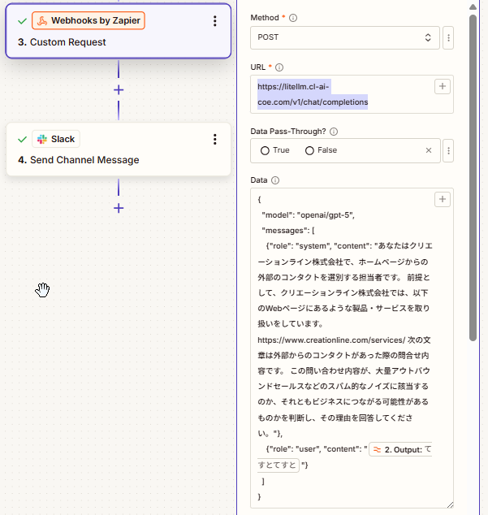This screenshot has height=515, width=488.
Task: Clear the Data Pass-Through selection
Action: point(429,150)
